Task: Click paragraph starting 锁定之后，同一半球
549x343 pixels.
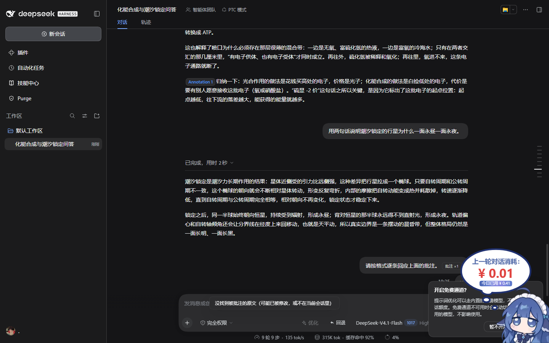Action: [326, 224]
